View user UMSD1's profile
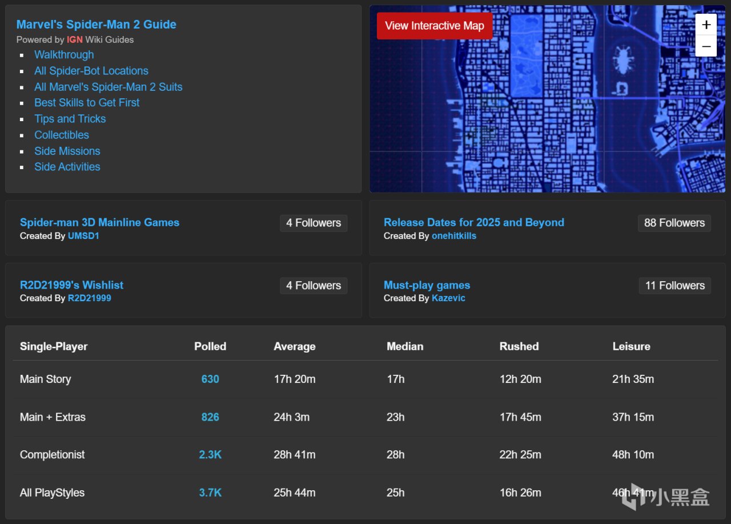Screen dimensions: 731x524 tap(83, 236)
